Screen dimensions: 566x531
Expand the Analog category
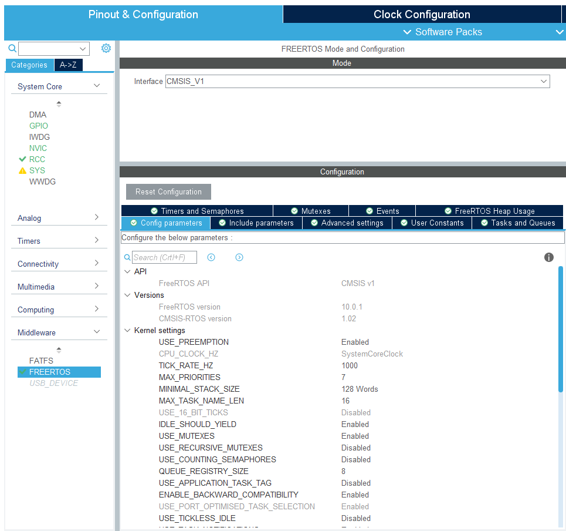[x=97, y=217]
